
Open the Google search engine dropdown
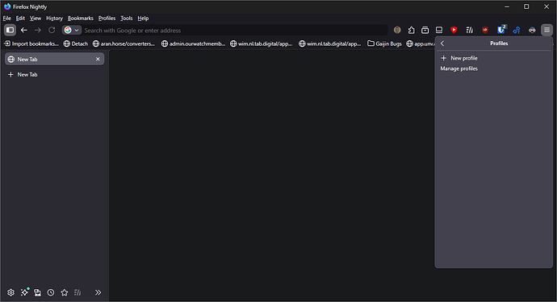tap(72, 30)
